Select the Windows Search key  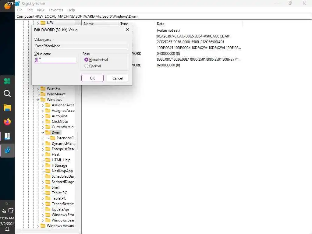tap(63, 220)
